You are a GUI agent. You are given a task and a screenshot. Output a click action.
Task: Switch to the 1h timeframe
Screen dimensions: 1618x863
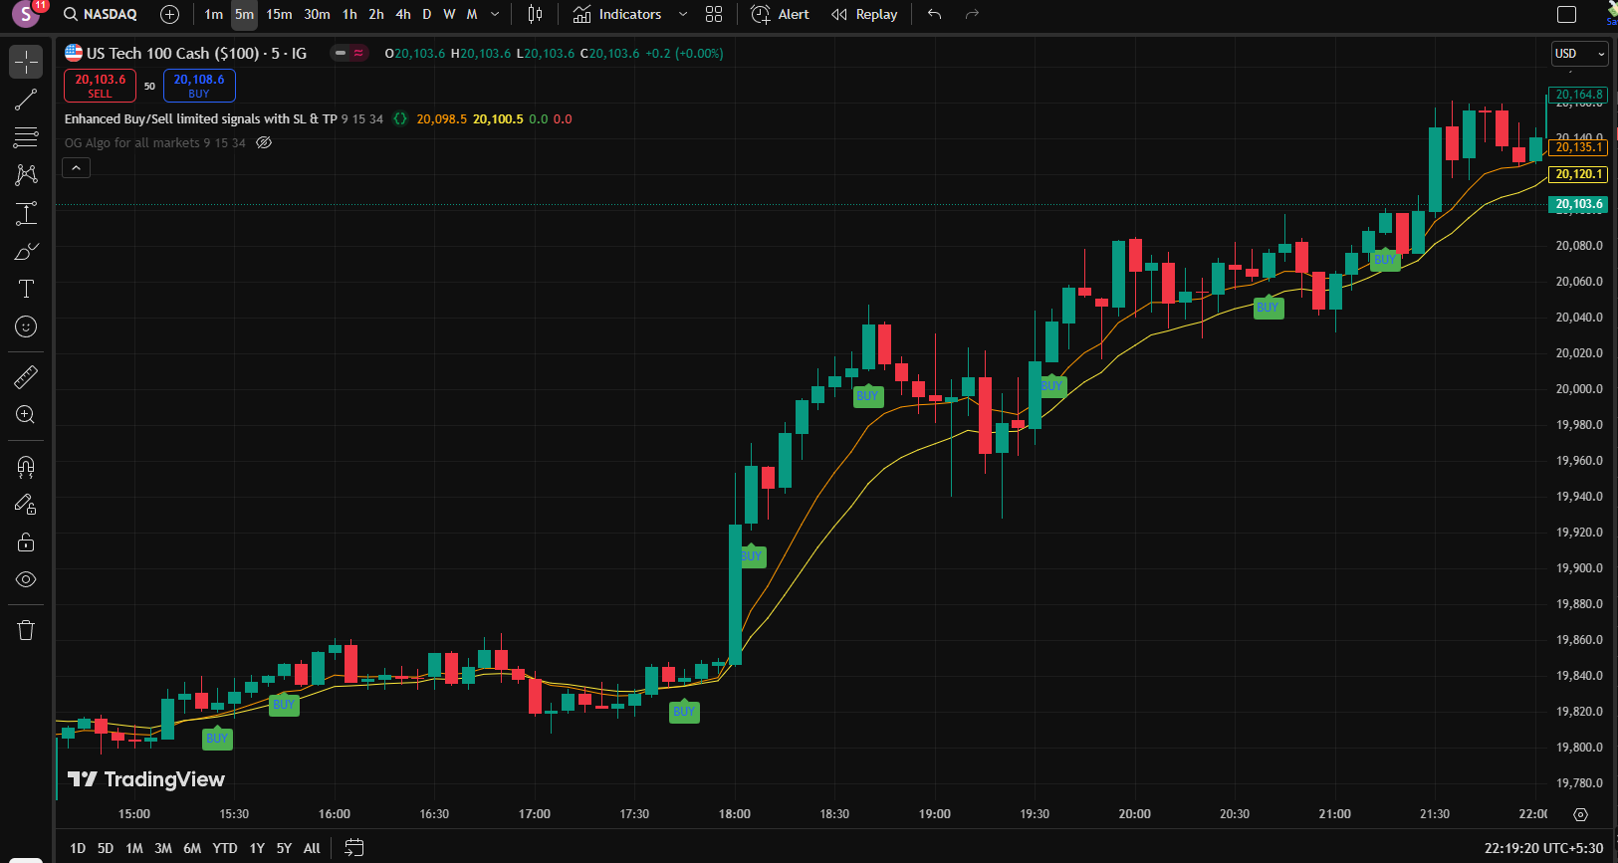[349, 14]
